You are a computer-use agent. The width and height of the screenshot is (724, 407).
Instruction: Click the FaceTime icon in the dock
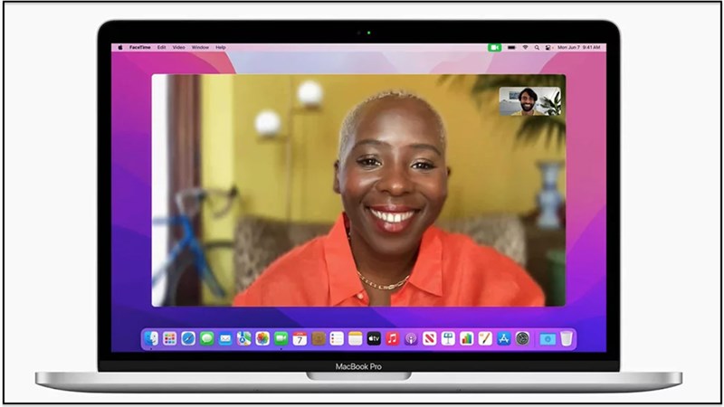coord(281,338)
